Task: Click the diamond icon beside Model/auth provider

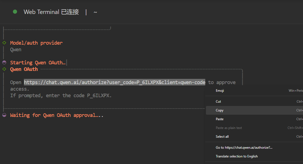Action: pyautogui.click(x=4, y=43)
